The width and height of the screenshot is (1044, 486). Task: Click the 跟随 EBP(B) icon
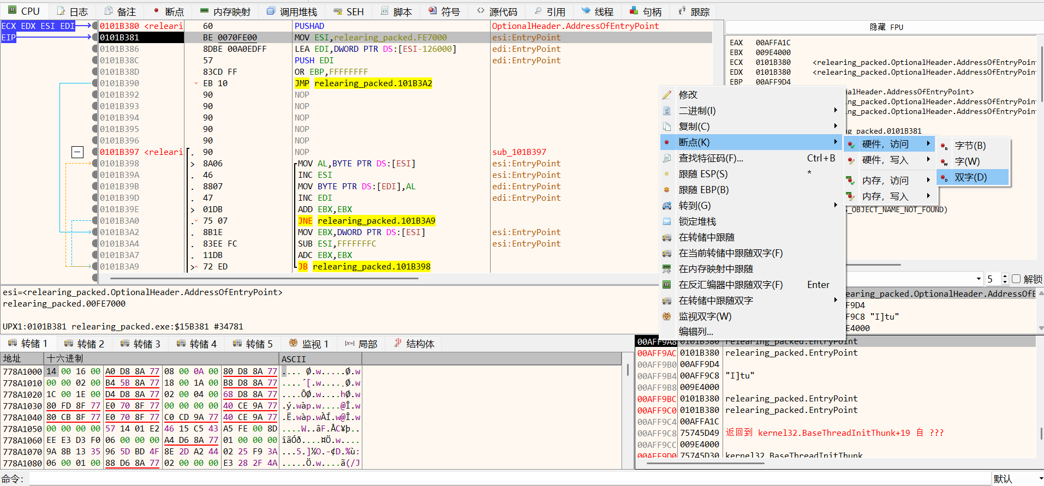click(x=666, y=190)
